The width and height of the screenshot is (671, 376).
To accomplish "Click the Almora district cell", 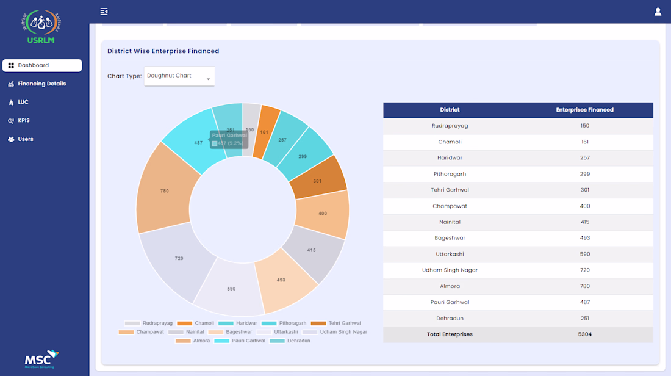I will [450, 286].
